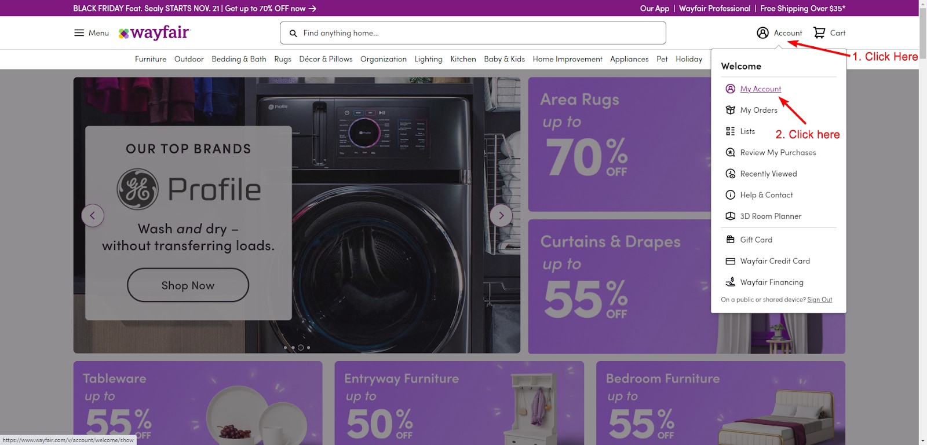Viewport: 927px width, 445px height.
Task: Open Area Rugs up to 70% OFF banner
Action: pyautogui.click(x=619, y=144)
